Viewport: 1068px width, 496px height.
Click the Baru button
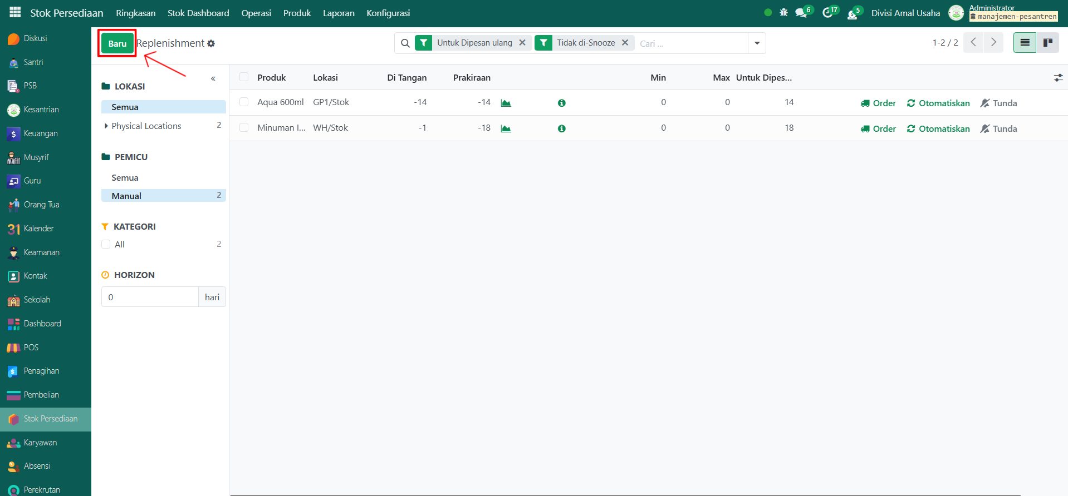tap(117, 43)
